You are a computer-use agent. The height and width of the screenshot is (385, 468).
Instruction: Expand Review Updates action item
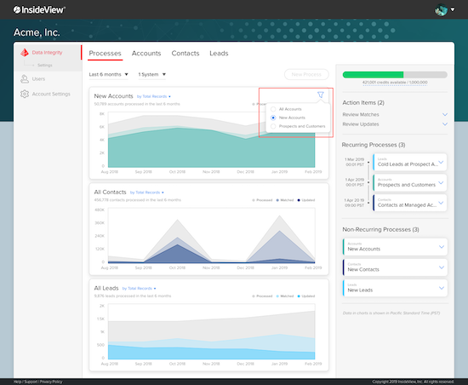[x=445, y=124]
